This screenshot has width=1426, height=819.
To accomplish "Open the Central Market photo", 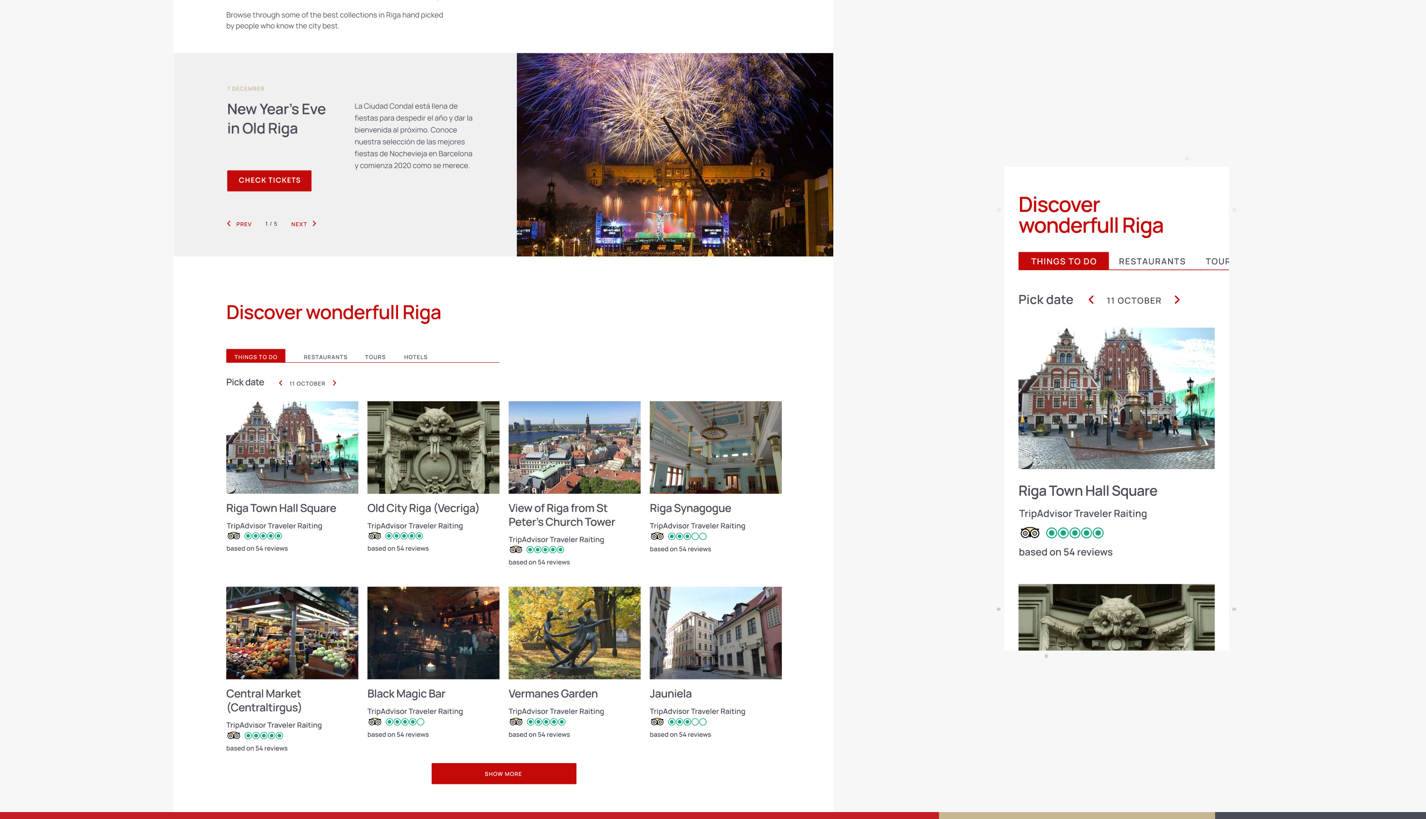I will 292,633.
